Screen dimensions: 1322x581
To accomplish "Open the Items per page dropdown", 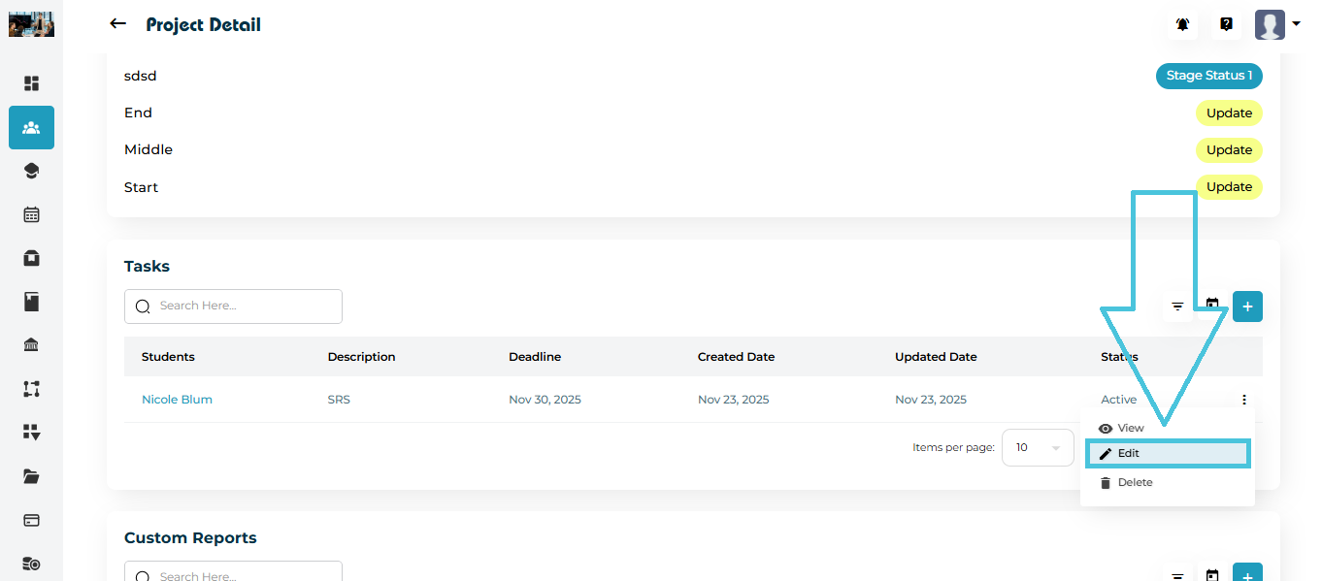I will click(1037, 448).
